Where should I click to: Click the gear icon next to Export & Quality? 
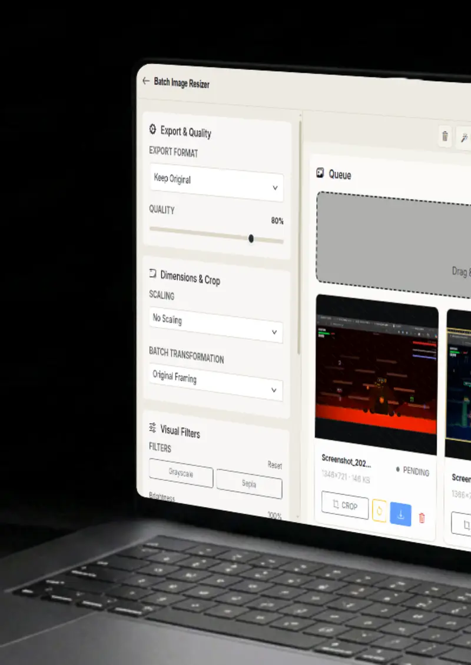(152, 129)
